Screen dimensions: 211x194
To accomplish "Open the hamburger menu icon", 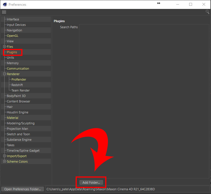I will click(4, 12).
